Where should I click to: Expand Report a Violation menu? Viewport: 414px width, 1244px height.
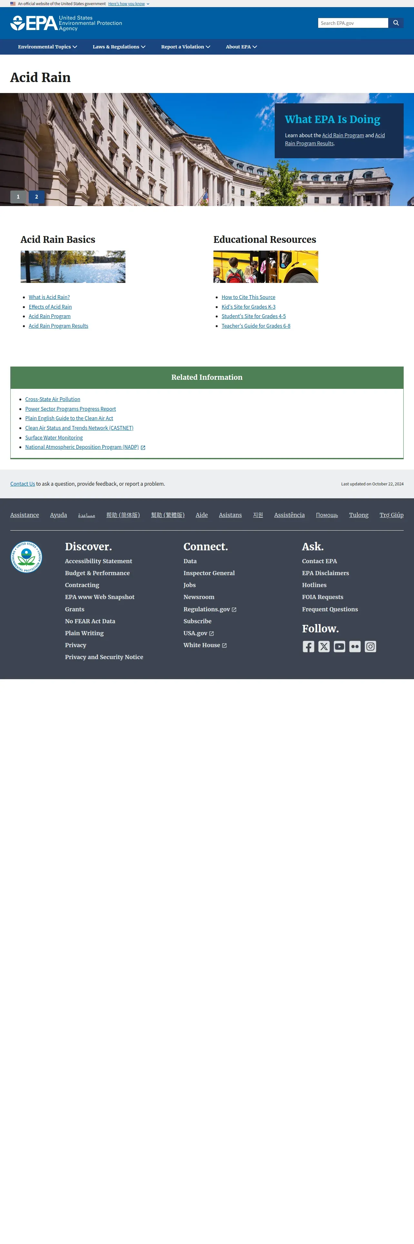(185, 47)
